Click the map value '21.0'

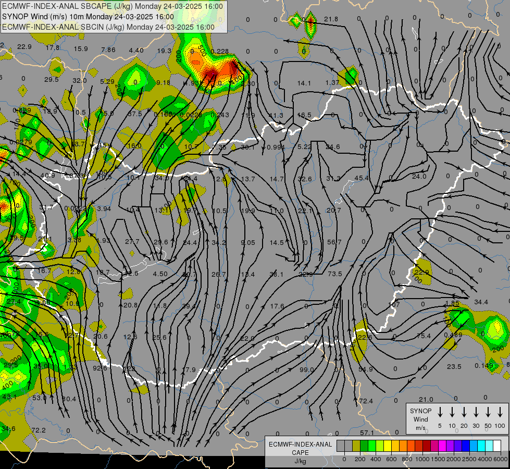(x=426, y=399)
